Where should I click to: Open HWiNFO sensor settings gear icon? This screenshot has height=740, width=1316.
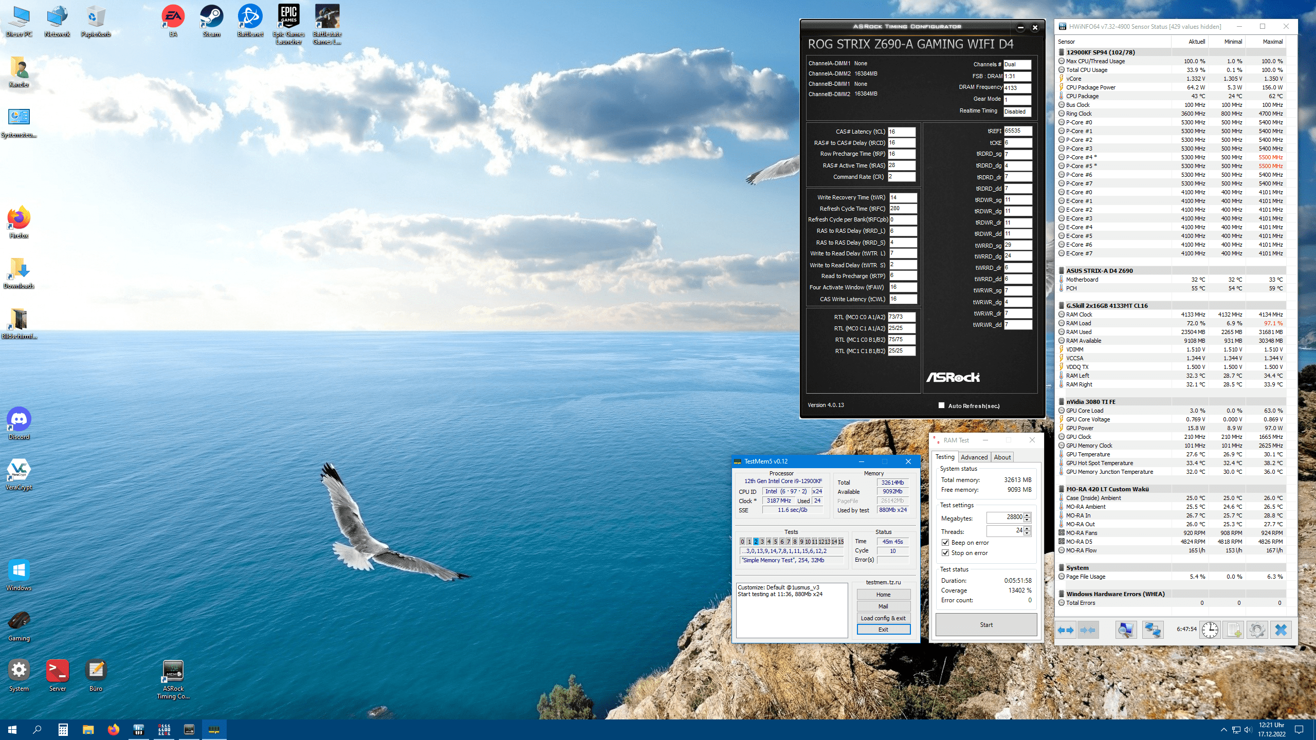tap(1257, 630)
